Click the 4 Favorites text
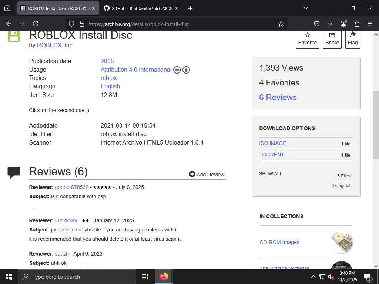This screenshot has width=379, height=284. [x=279, y=82]
